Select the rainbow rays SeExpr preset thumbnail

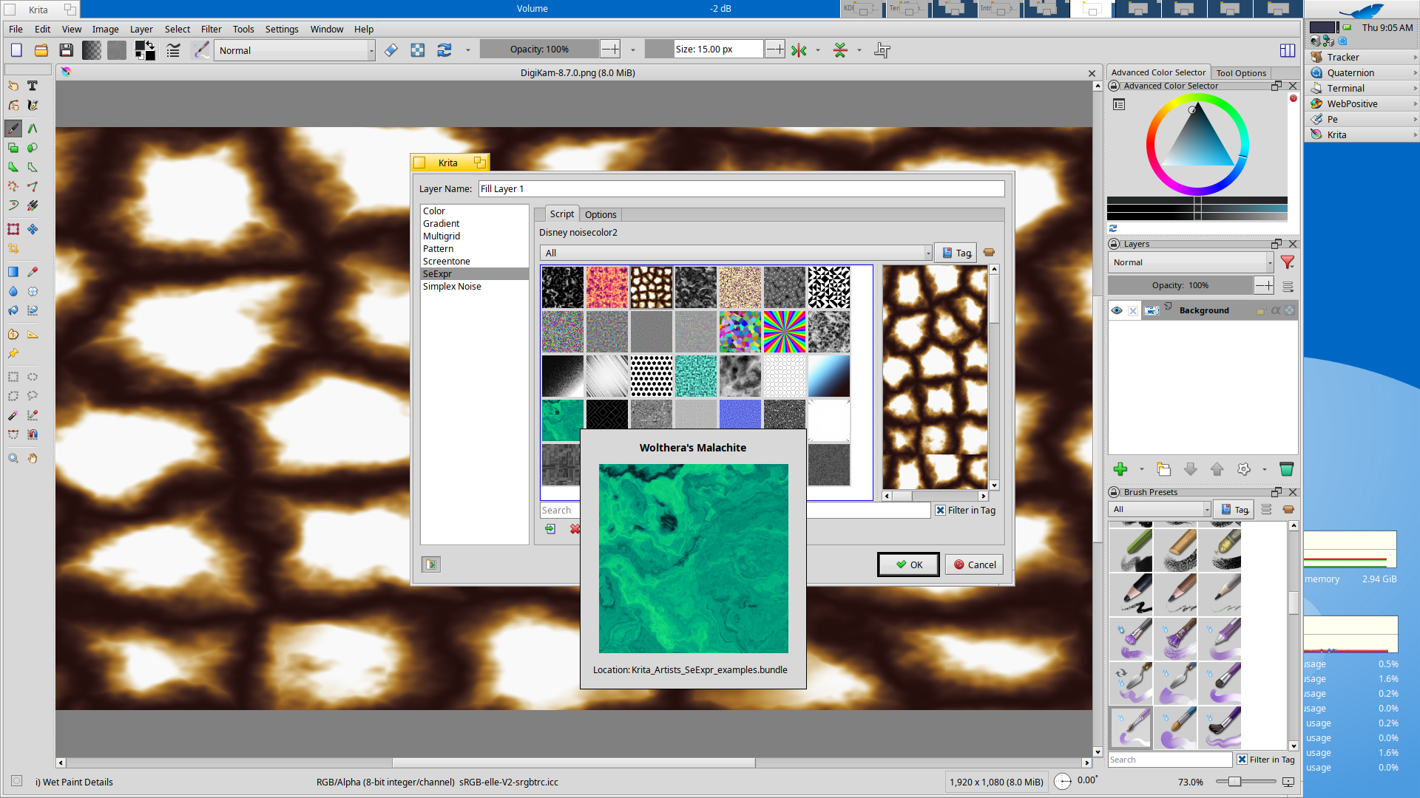tap(784, 332)
